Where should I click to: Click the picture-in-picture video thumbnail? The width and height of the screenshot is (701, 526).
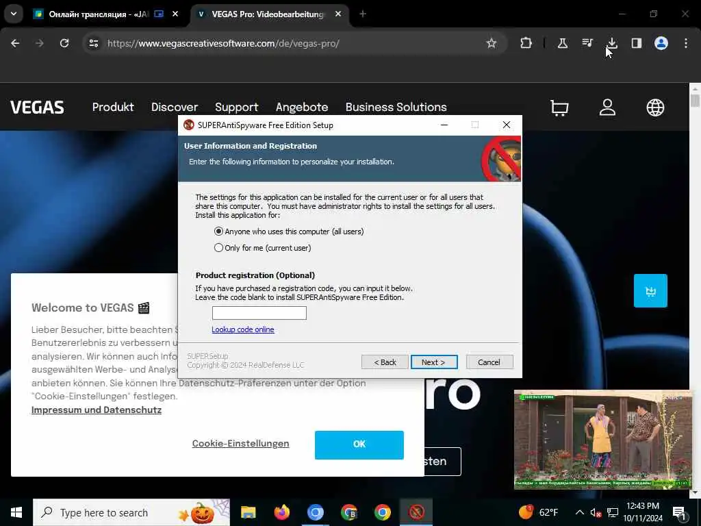[602, 440]
